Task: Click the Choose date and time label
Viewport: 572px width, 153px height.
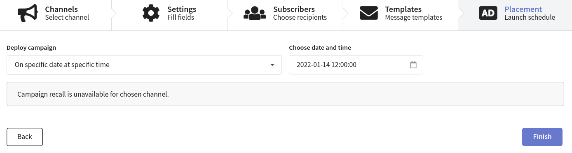Action: click(x=320, y=48)
